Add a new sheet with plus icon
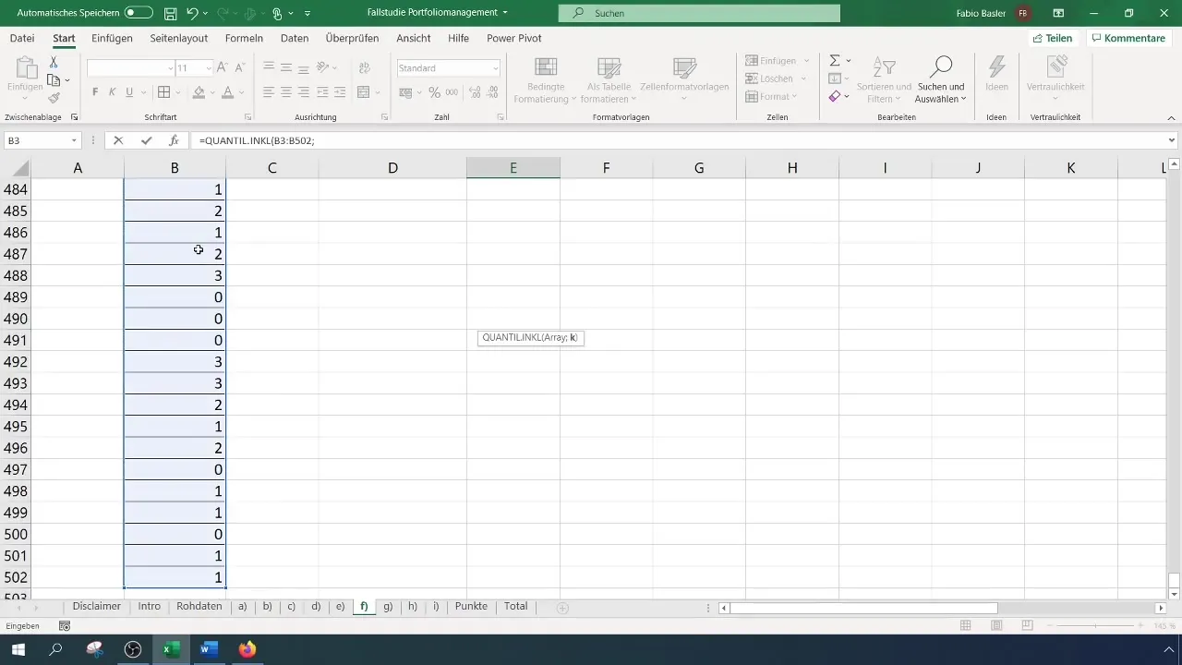 click(562, 607)
